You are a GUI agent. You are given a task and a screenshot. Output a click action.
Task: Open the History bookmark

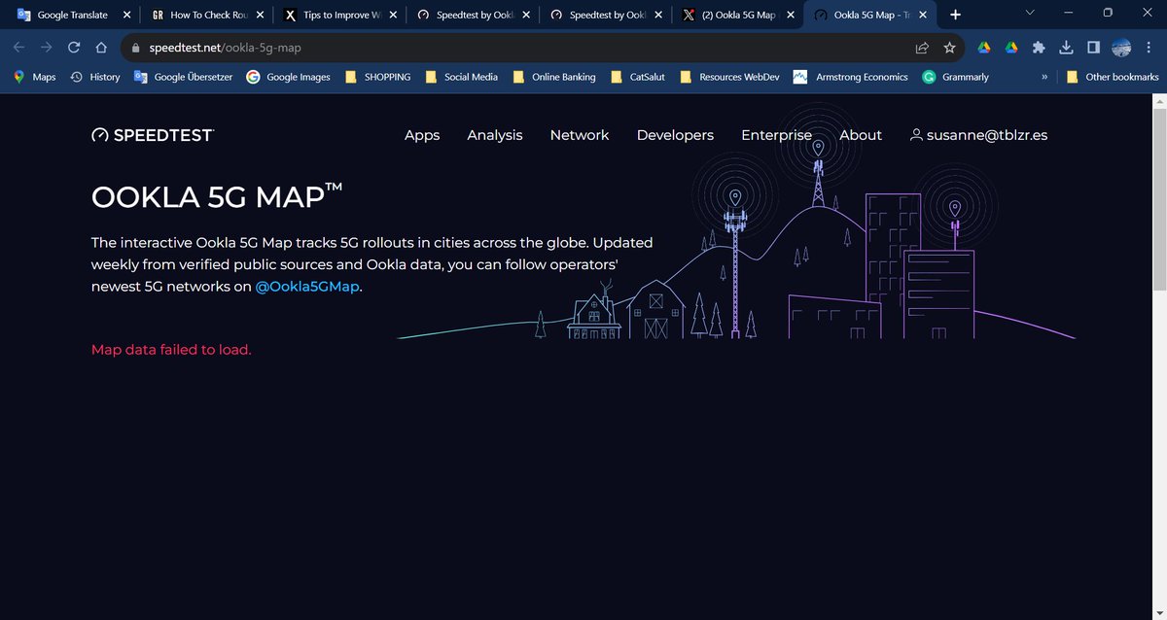point(95,77)
